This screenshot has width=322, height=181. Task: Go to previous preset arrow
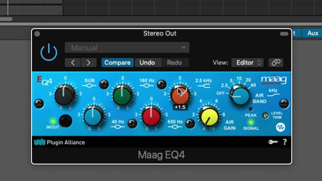[73, 63]
